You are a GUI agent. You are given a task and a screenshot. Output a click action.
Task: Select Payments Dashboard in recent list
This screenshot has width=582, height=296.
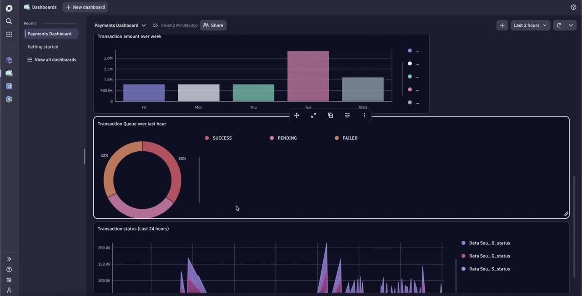51,34
